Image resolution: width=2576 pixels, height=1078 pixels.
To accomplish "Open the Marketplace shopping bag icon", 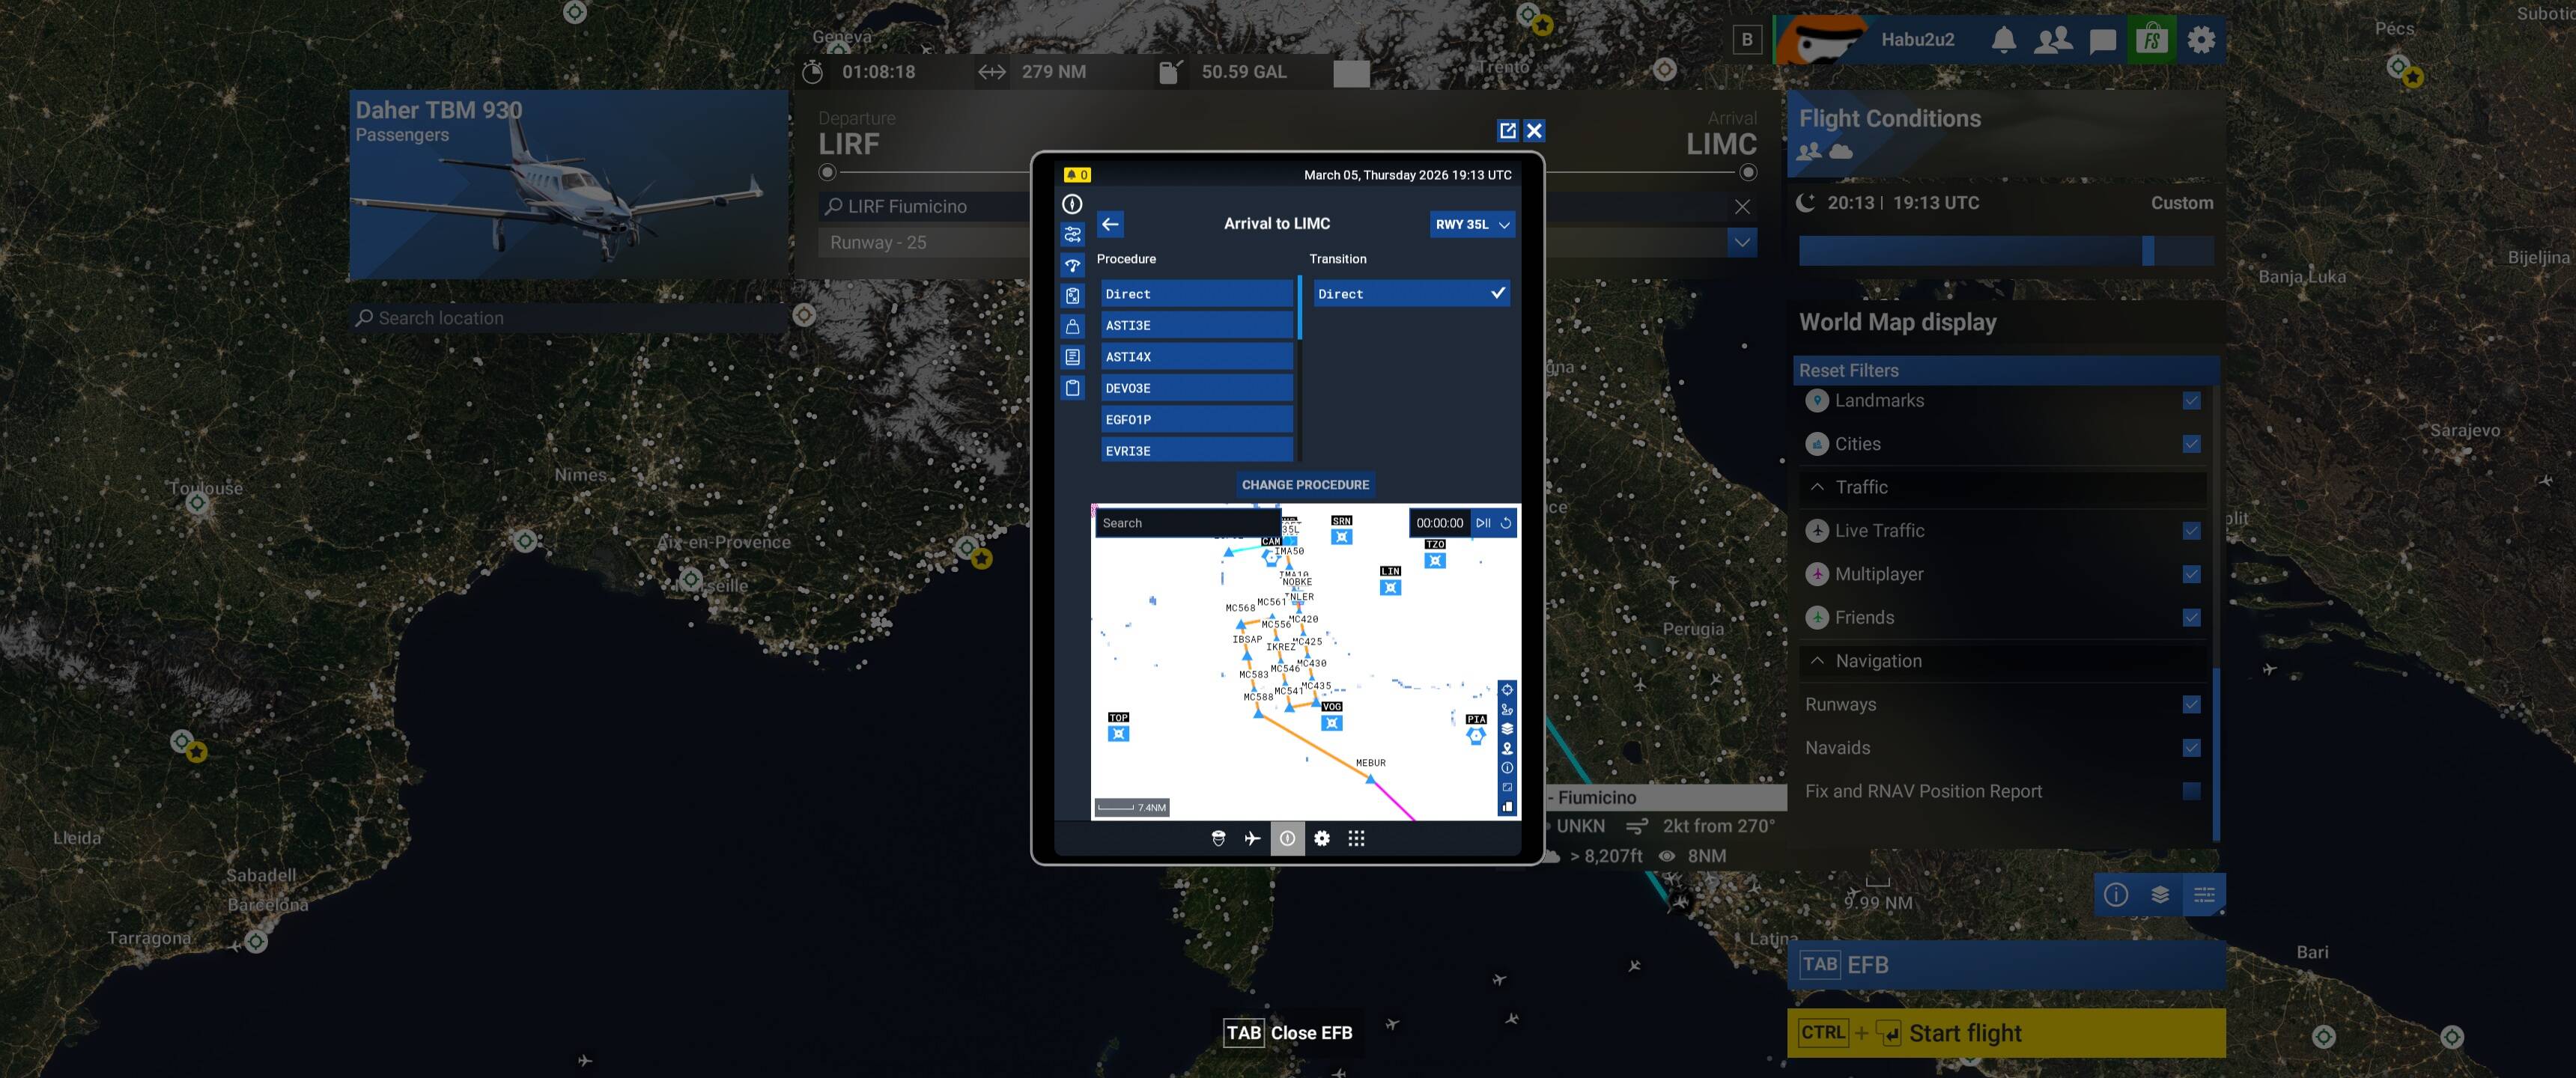I will [x=2151, y=40].
